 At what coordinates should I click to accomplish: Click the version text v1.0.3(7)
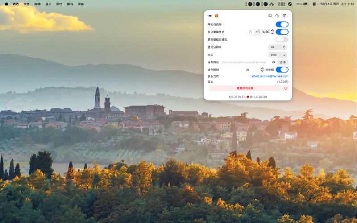(x=282, y=82)
